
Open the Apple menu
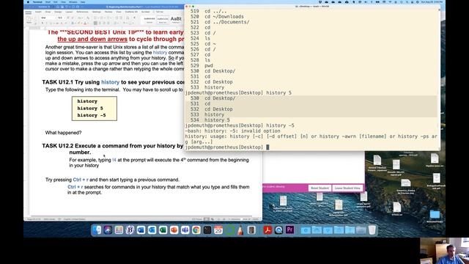pos(28,1)
